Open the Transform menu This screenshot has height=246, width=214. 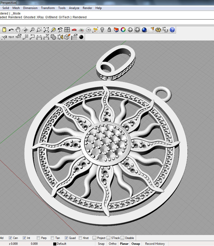click(x=48, y=8)
